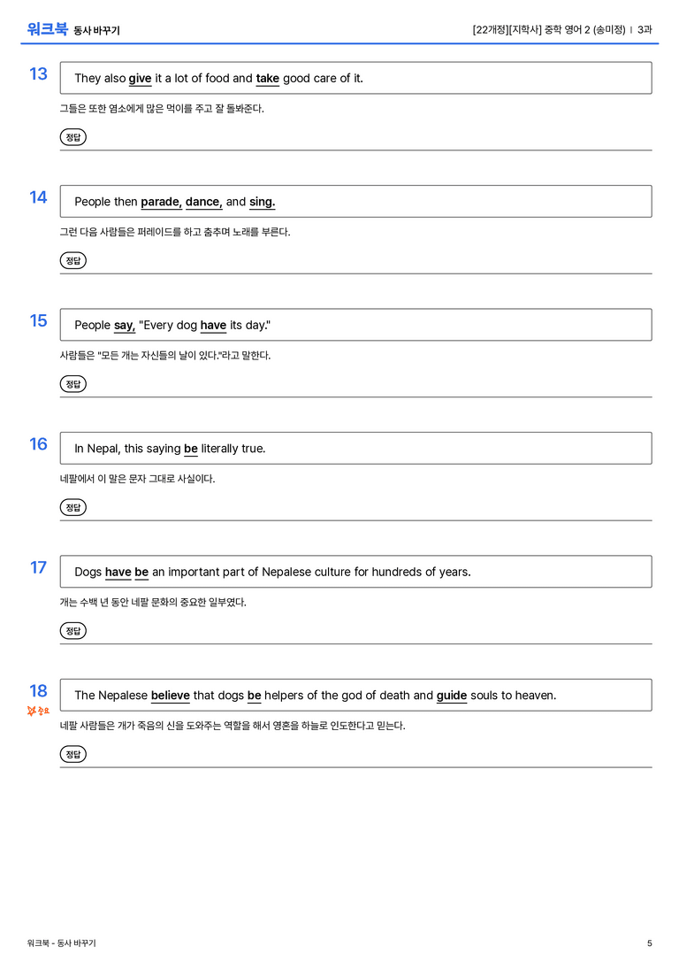Click the 정답 badge under question 18
The height and width of the screenshot is (962, 679).
(72, 753)
